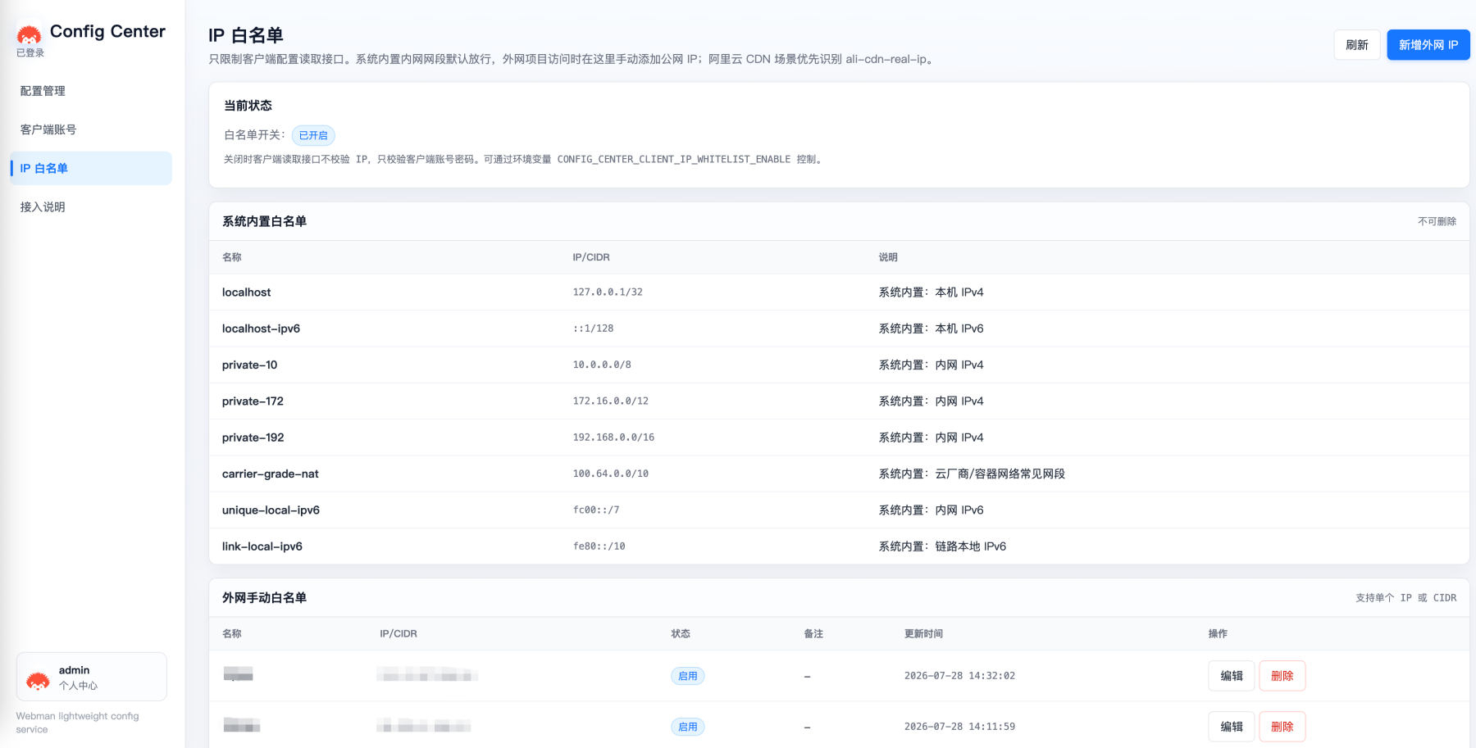Click 新增外网 IP button
Screen dimensions: 1476x748
1428,45
